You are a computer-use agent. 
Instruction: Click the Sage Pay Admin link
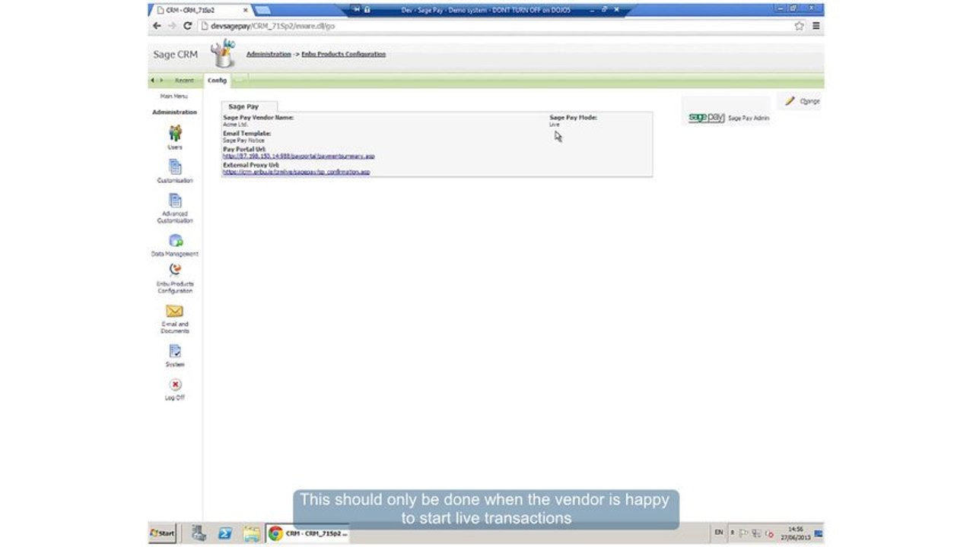pos(749,119)
